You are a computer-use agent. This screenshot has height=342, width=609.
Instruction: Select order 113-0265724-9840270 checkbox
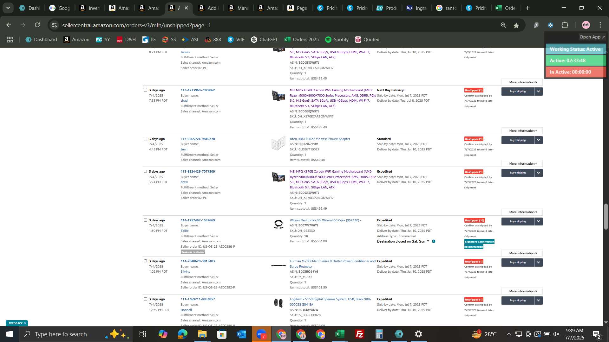point(145,139)
